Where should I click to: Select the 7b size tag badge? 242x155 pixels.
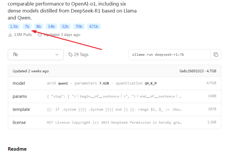(27, 26)
